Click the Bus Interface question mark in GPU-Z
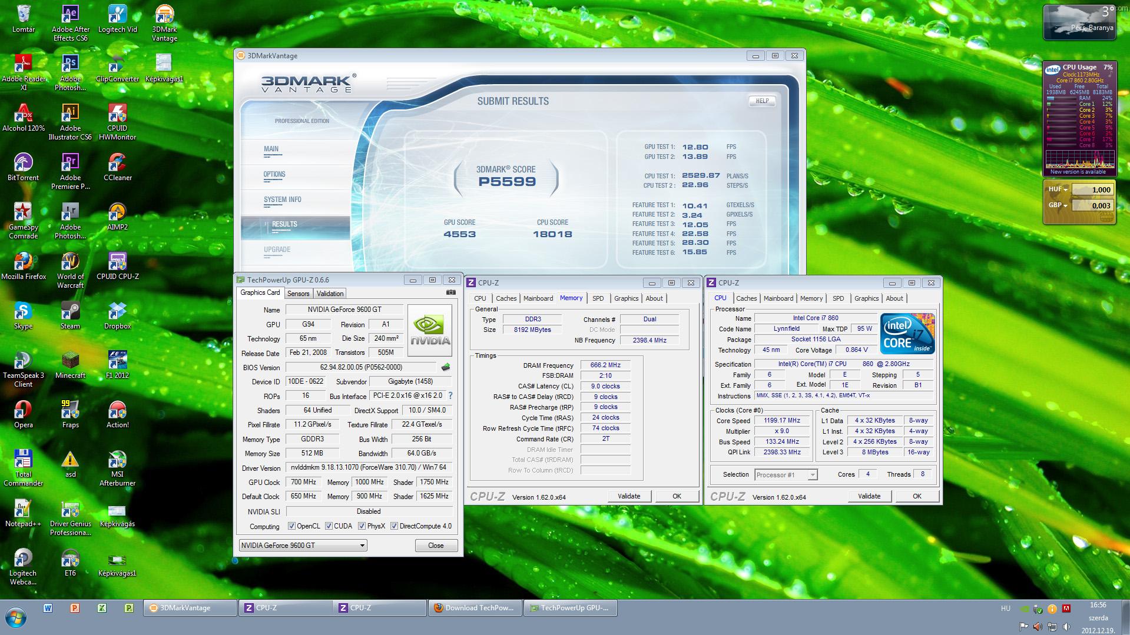The width and height of the screenshot is (1130, 635). coord(450,396)
